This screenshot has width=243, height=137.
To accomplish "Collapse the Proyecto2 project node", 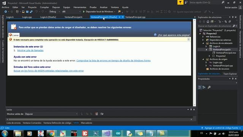I will (x=200, y=33).
